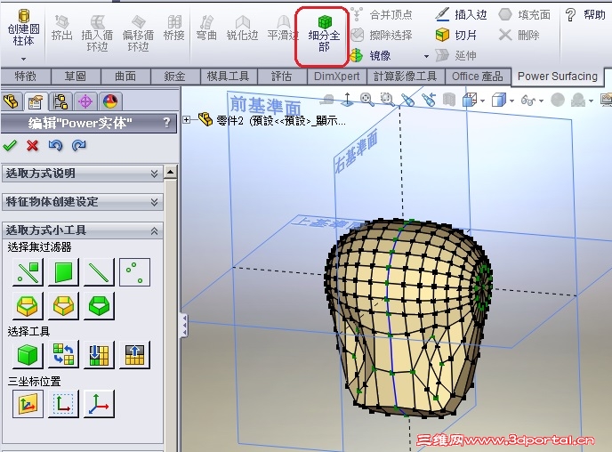Click the 延伸 extend tool
Image resolution: width=612 pixels, height=452 pixels.
(455, 55)
